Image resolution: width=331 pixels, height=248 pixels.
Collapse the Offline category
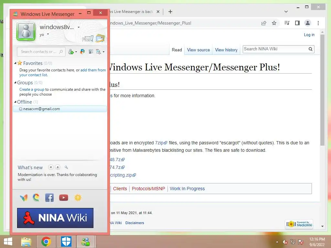(x=15, y=102)
